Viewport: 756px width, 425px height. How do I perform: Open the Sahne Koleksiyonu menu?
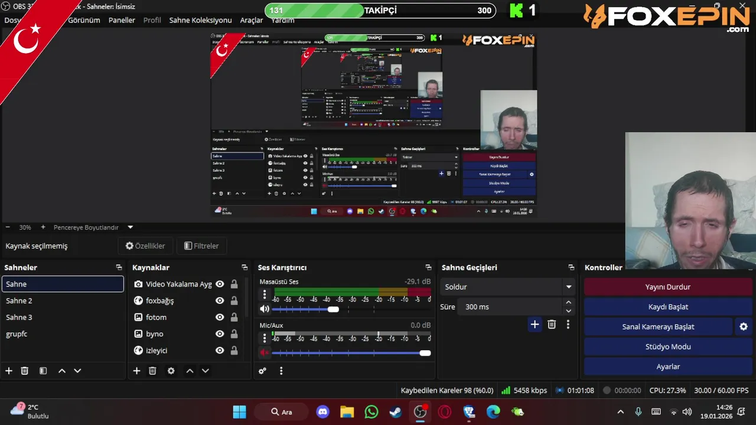(x=200, y=20)
